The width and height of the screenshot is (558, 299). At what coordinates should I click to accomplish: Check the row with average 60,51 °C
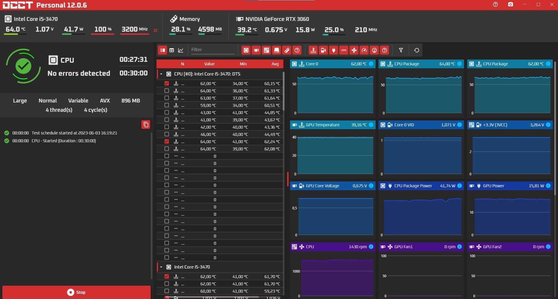pyautogui.click(x=167, y=105)
